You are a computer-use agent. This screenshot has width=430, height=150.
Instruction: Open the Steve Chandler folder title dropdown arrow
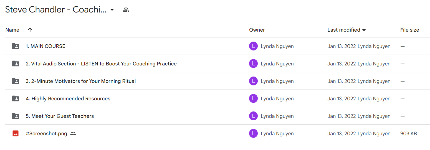coord(112,10)
